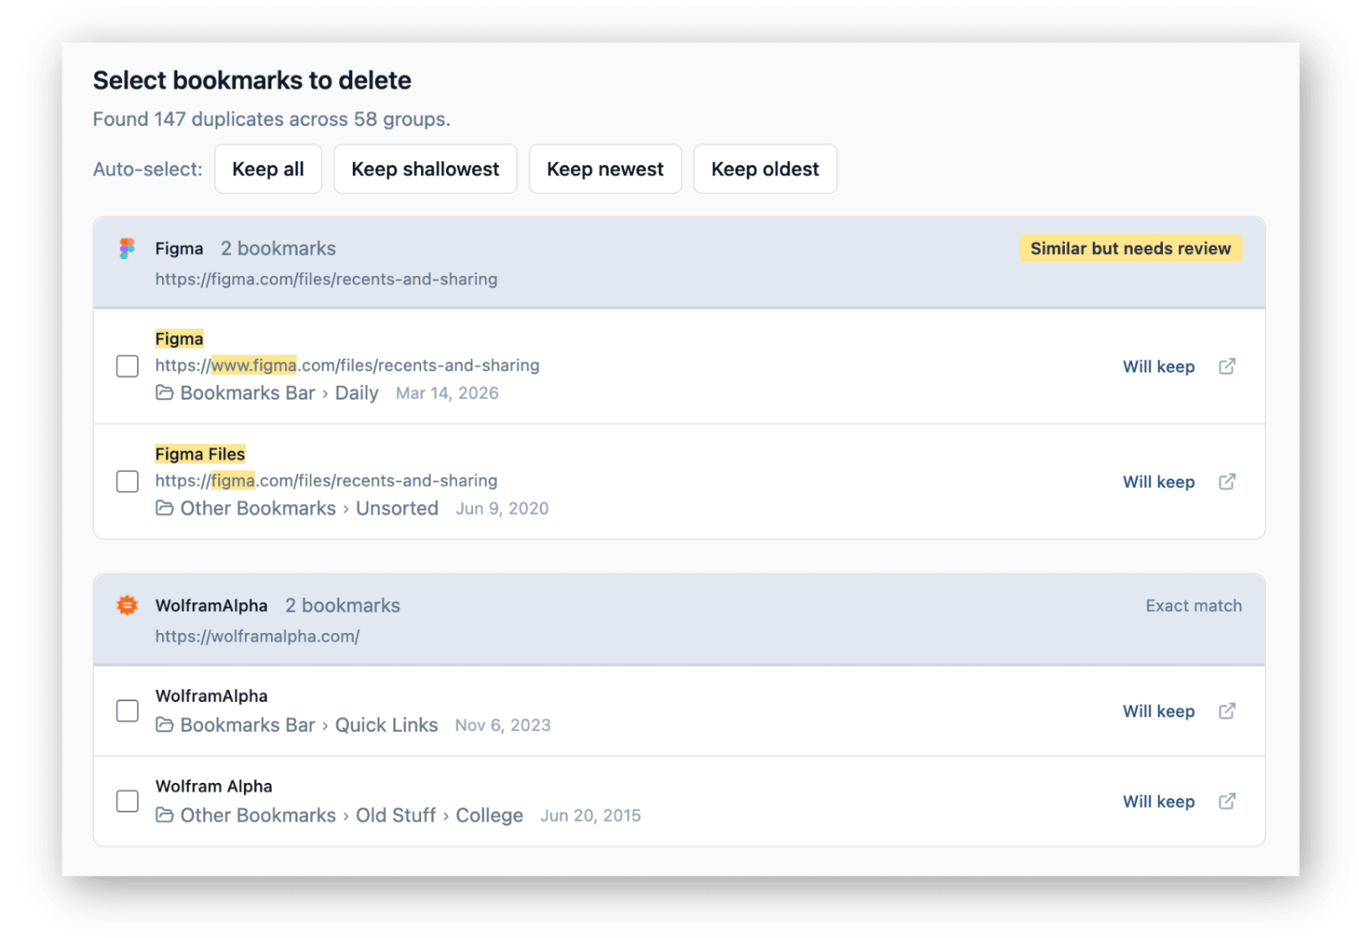Tick the WolframAlpha Quick Links checkbox
The width and height of the screenshot is (1359, 938).
(127, 711)
